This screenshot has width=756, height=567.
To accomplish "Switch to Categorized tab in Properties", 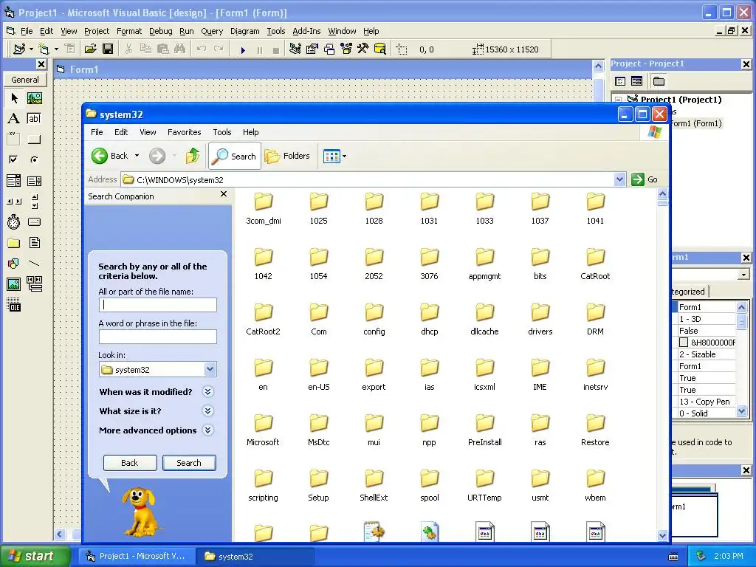I will [x=689, y=291].
